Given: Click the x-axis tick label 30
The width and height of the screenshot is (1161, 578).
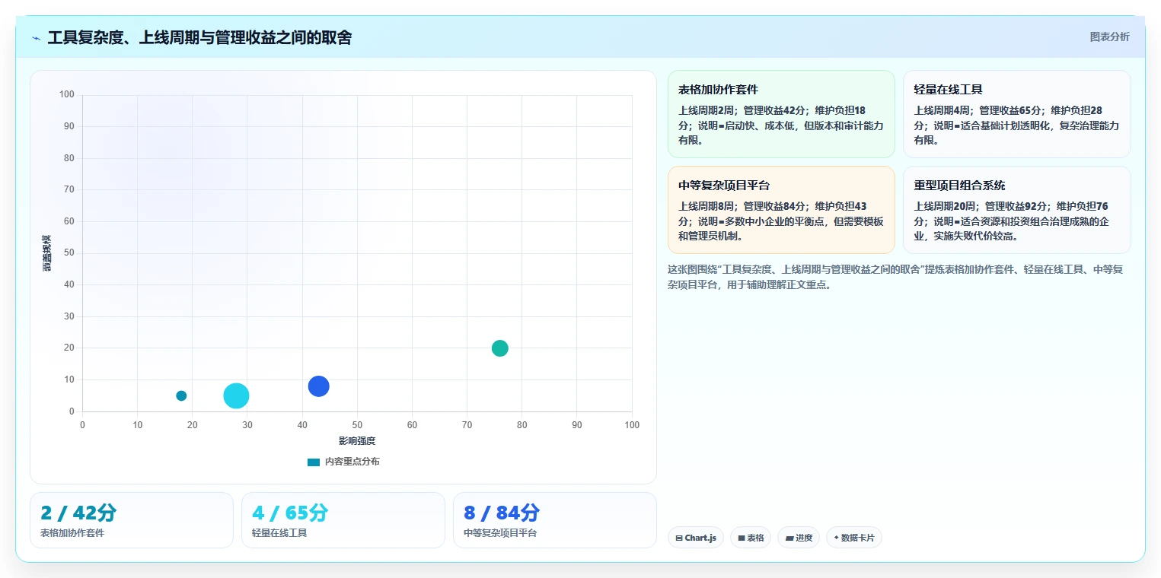Looking at the screenshot, I should pos(247,425).
